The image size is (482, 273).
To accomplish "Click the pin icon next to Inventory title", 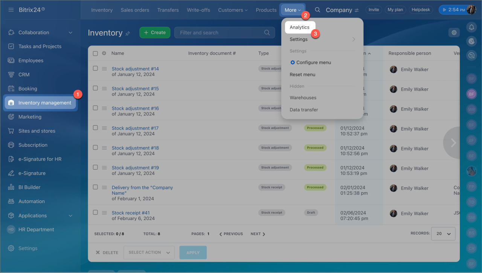I will (128, 33).
